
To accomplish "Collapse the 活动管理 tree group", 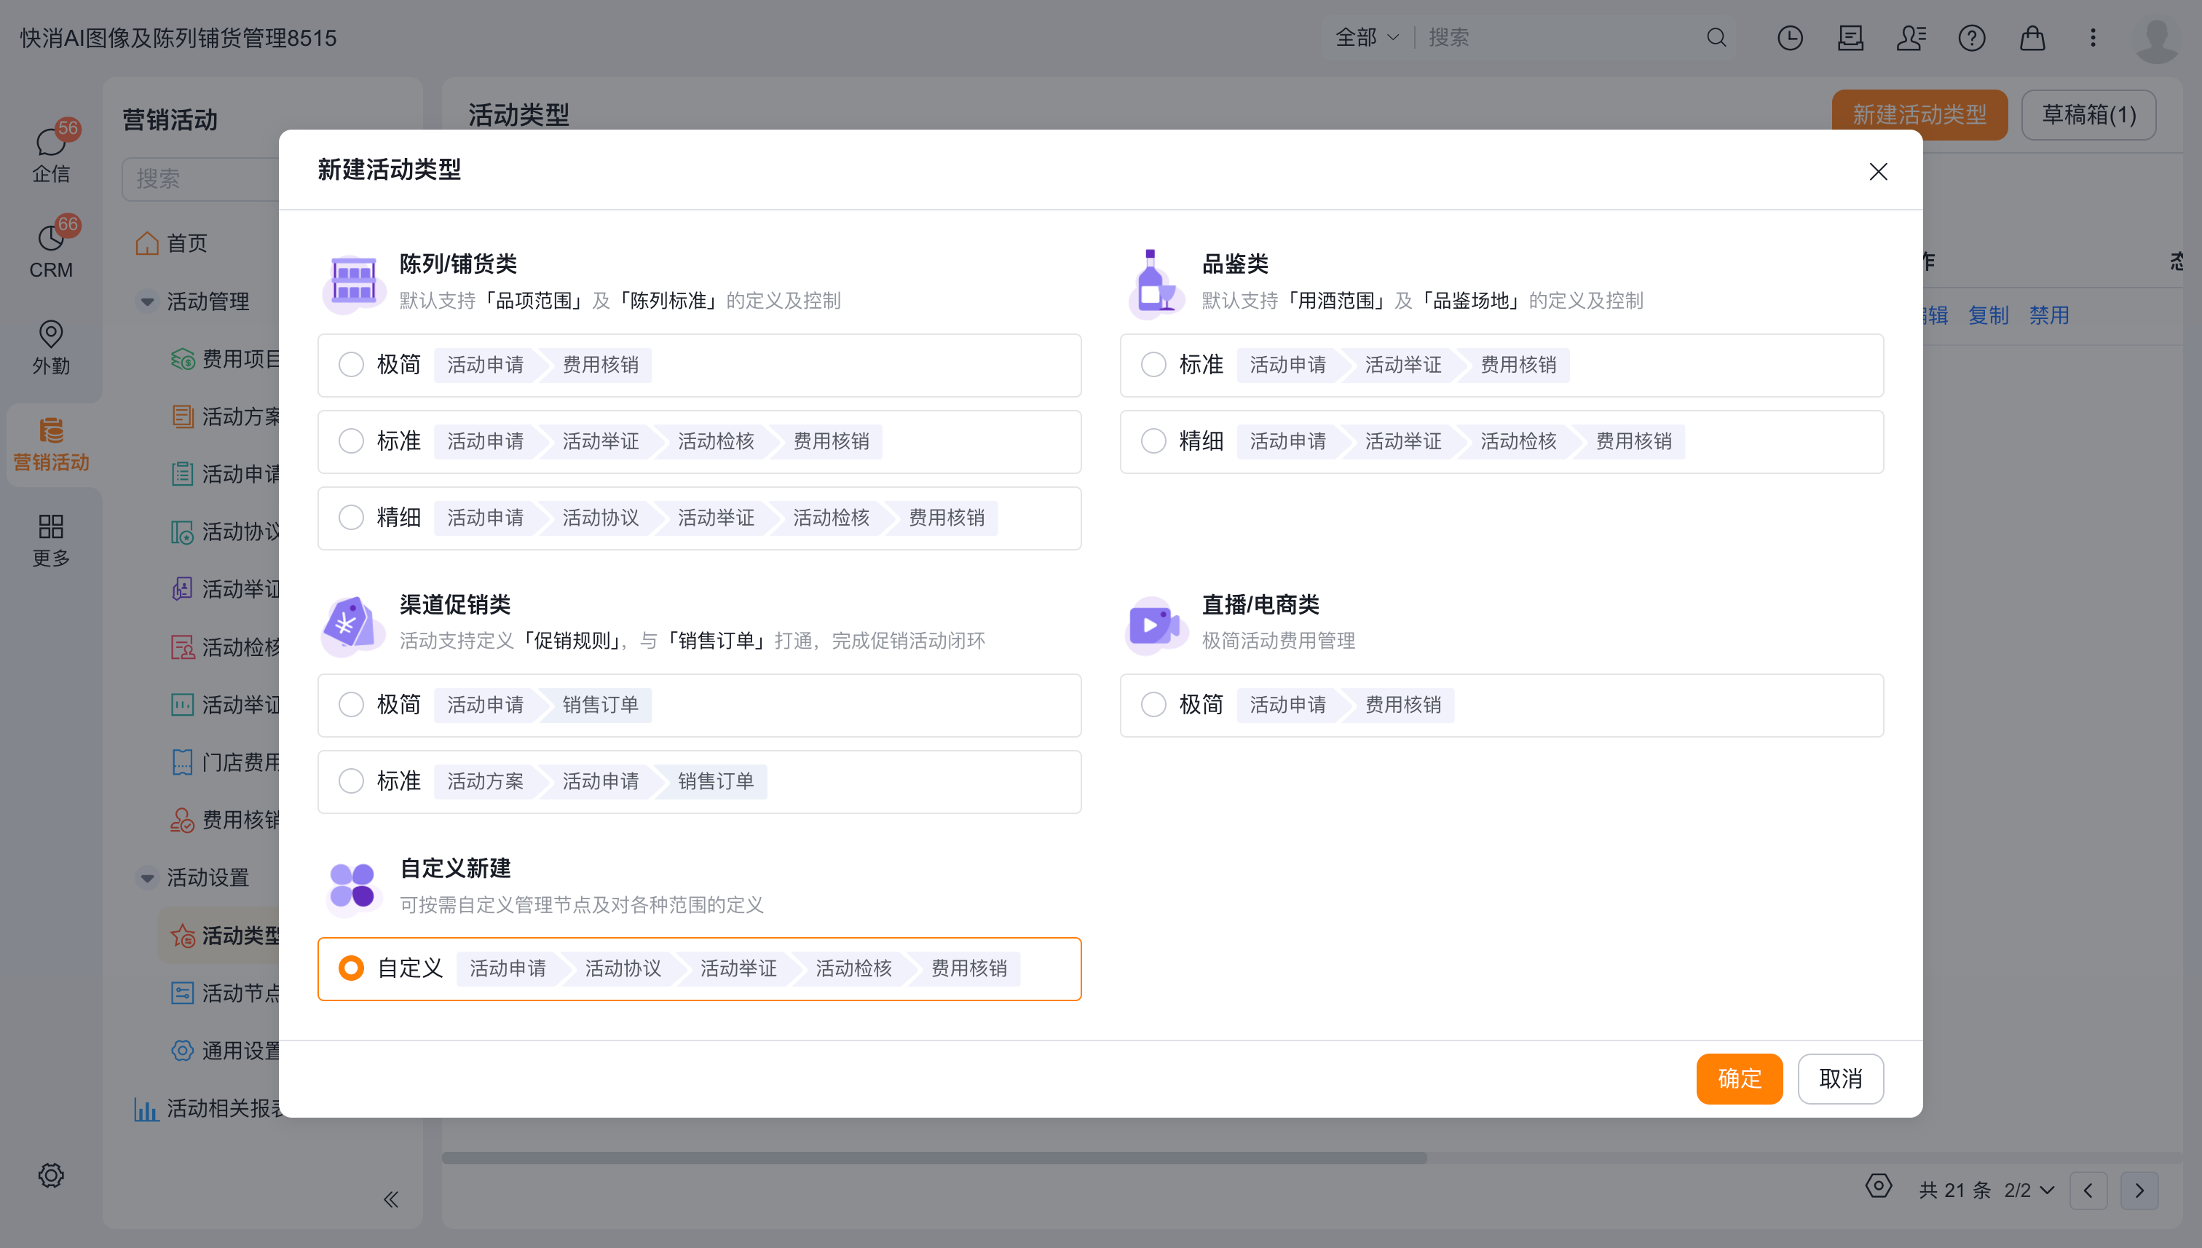I will click(147, 301).
